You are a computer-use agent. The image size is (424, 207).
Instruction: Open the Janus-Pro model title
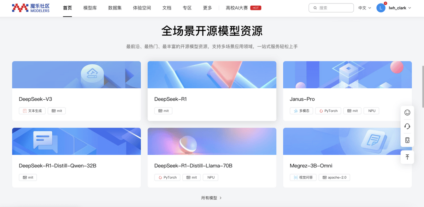tap(302, 99)
